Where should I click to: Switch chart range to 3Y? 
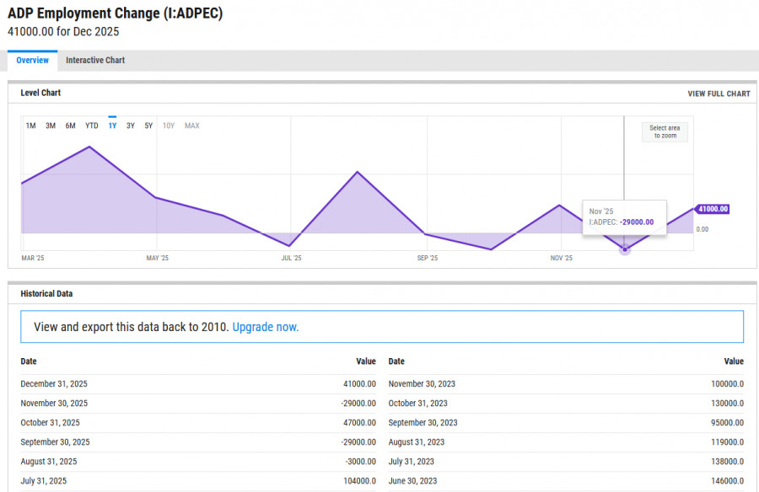click(131, 126)
